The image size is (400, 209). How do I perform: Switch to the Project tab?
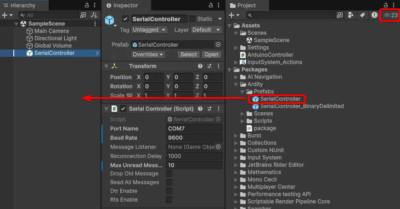(x=243, y=5)
